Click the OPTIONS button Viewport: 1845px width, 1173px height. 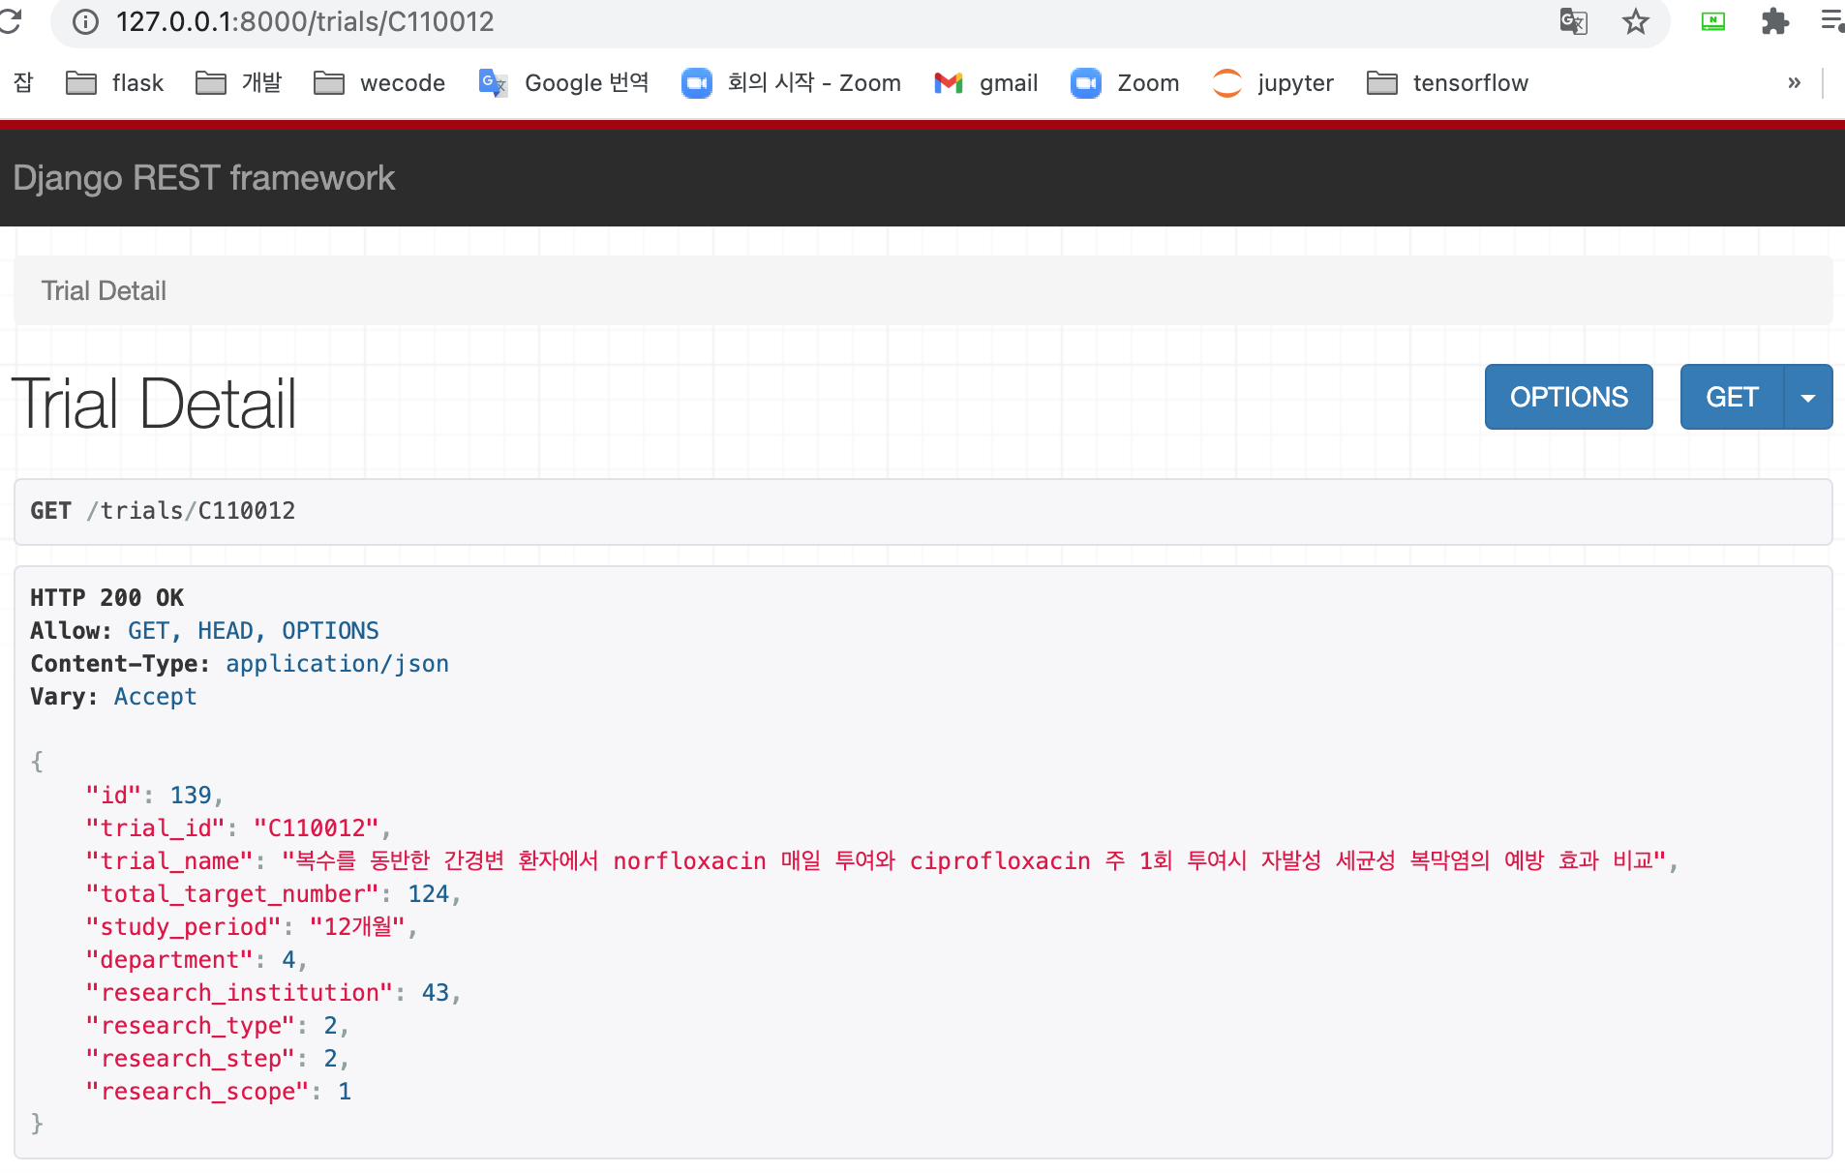pos(1567,397)
